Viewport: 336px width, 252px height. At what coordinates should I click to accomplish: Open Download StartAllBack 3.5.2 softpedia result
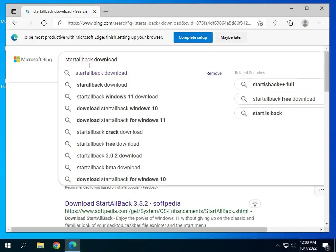tap(123, 203)
